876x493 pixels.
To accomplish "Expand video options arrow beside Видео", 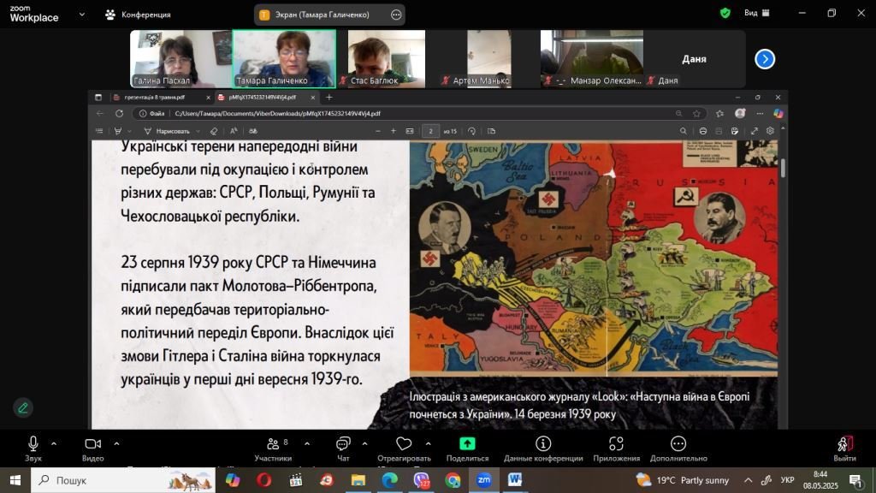I will coord(116,444).
